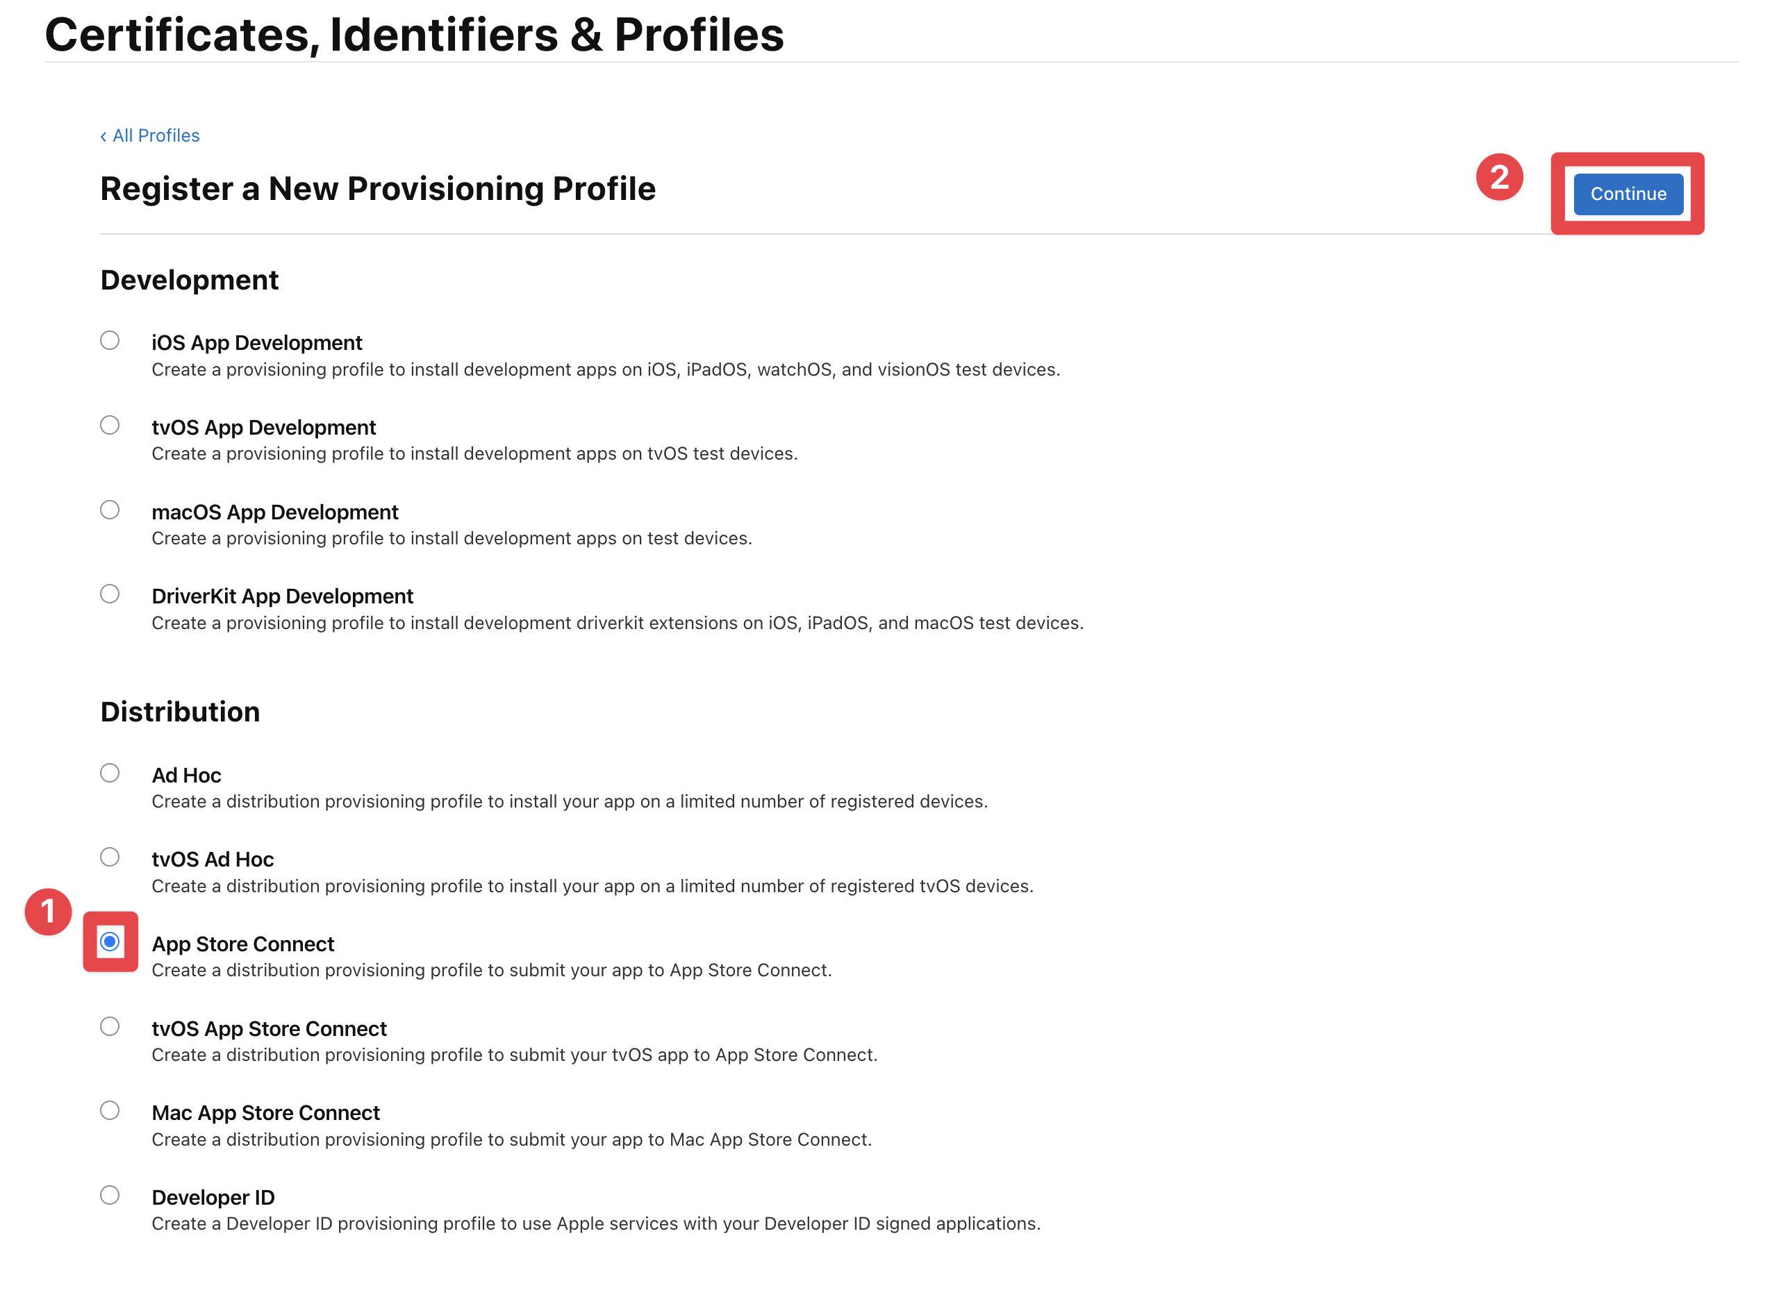Choose macOS App Development profile type
This screenshot has height=1304, width=1788.
tap(110, 509)
